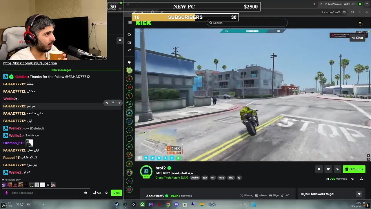Click notification bell under the stream
This screenshot has width=371, height=209.
pos(319,169)
